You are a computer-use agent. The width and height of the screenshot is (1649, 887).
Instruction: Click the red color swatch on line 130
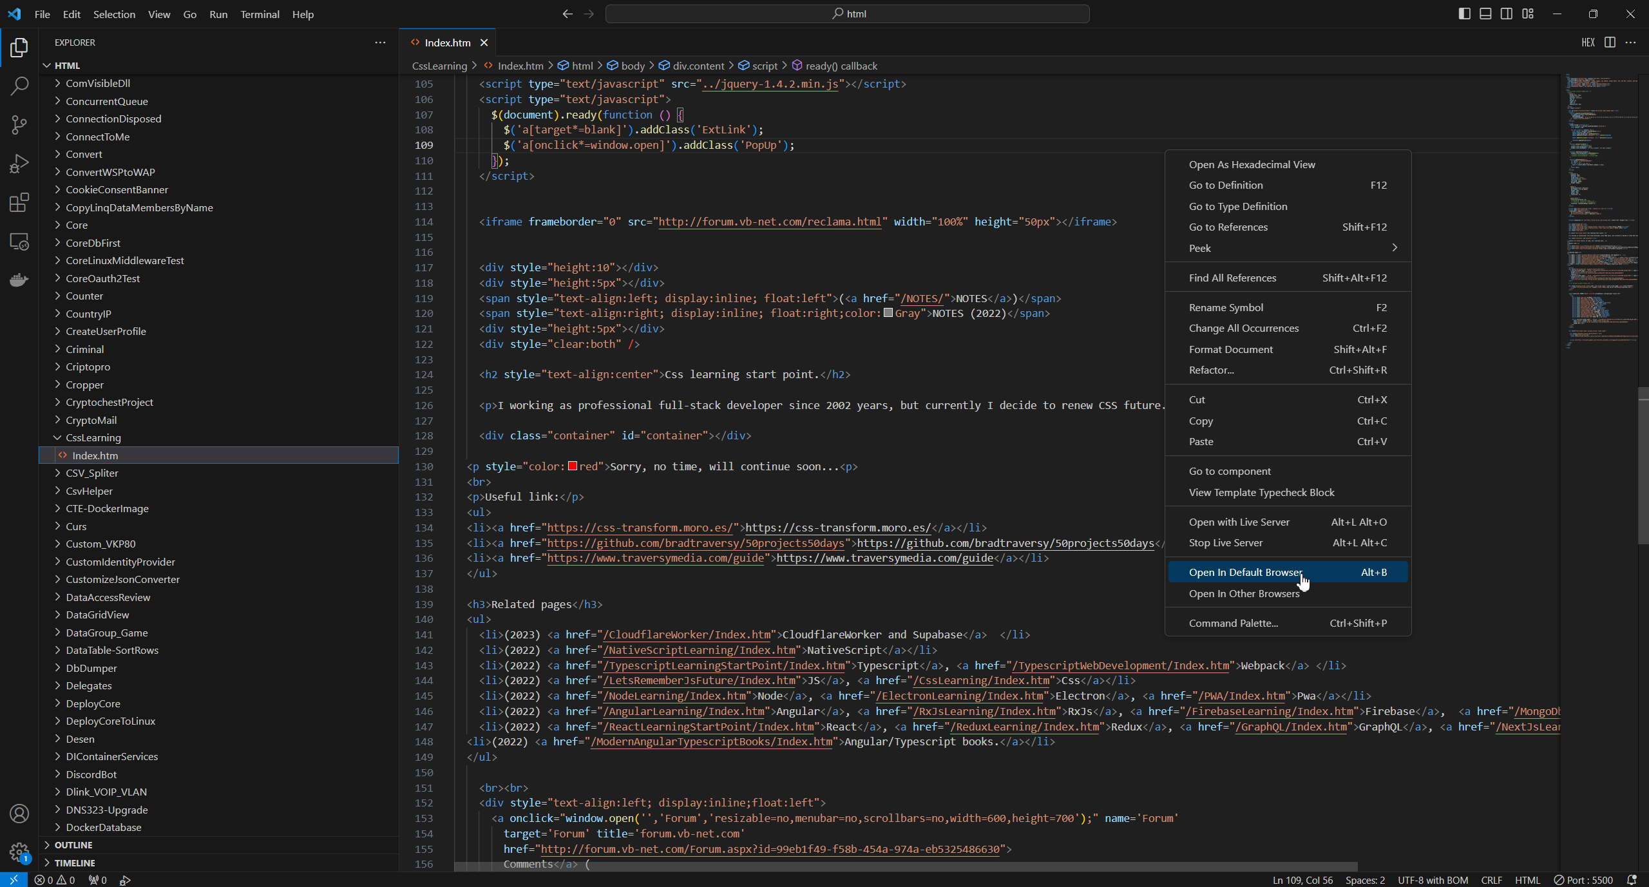click(x=572, y=466)
